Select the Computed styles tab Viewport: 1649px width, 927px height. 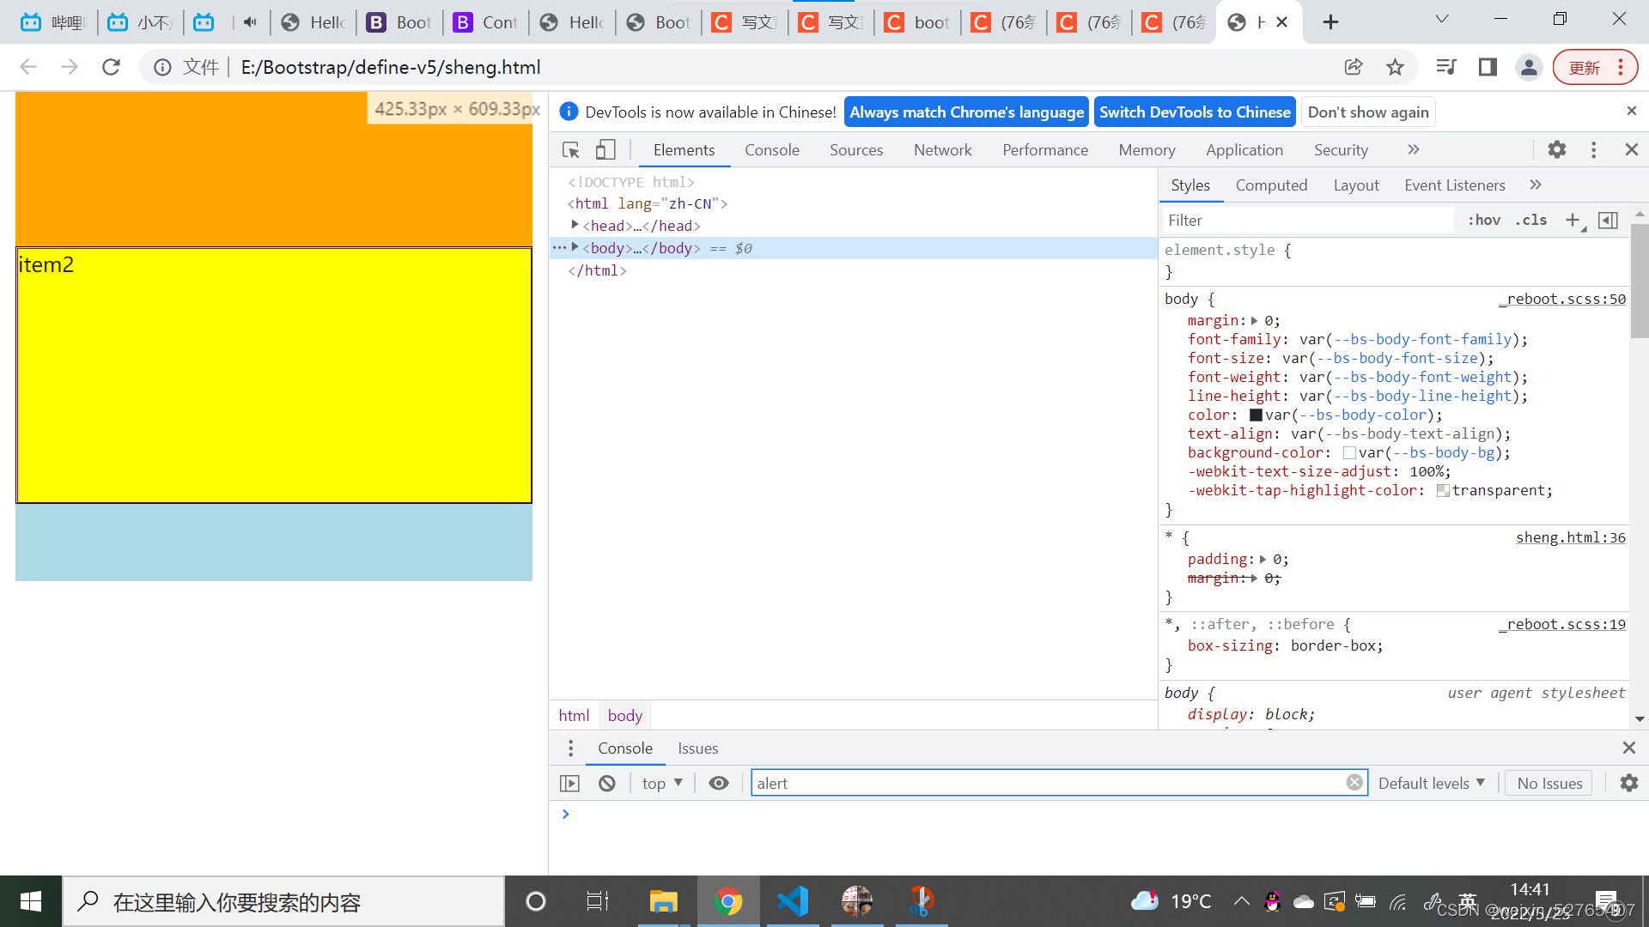pos(1271,185)
